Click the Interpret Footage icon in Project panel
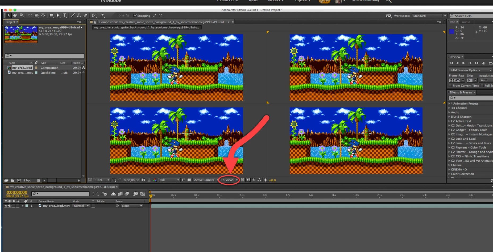 click(6, 181)
